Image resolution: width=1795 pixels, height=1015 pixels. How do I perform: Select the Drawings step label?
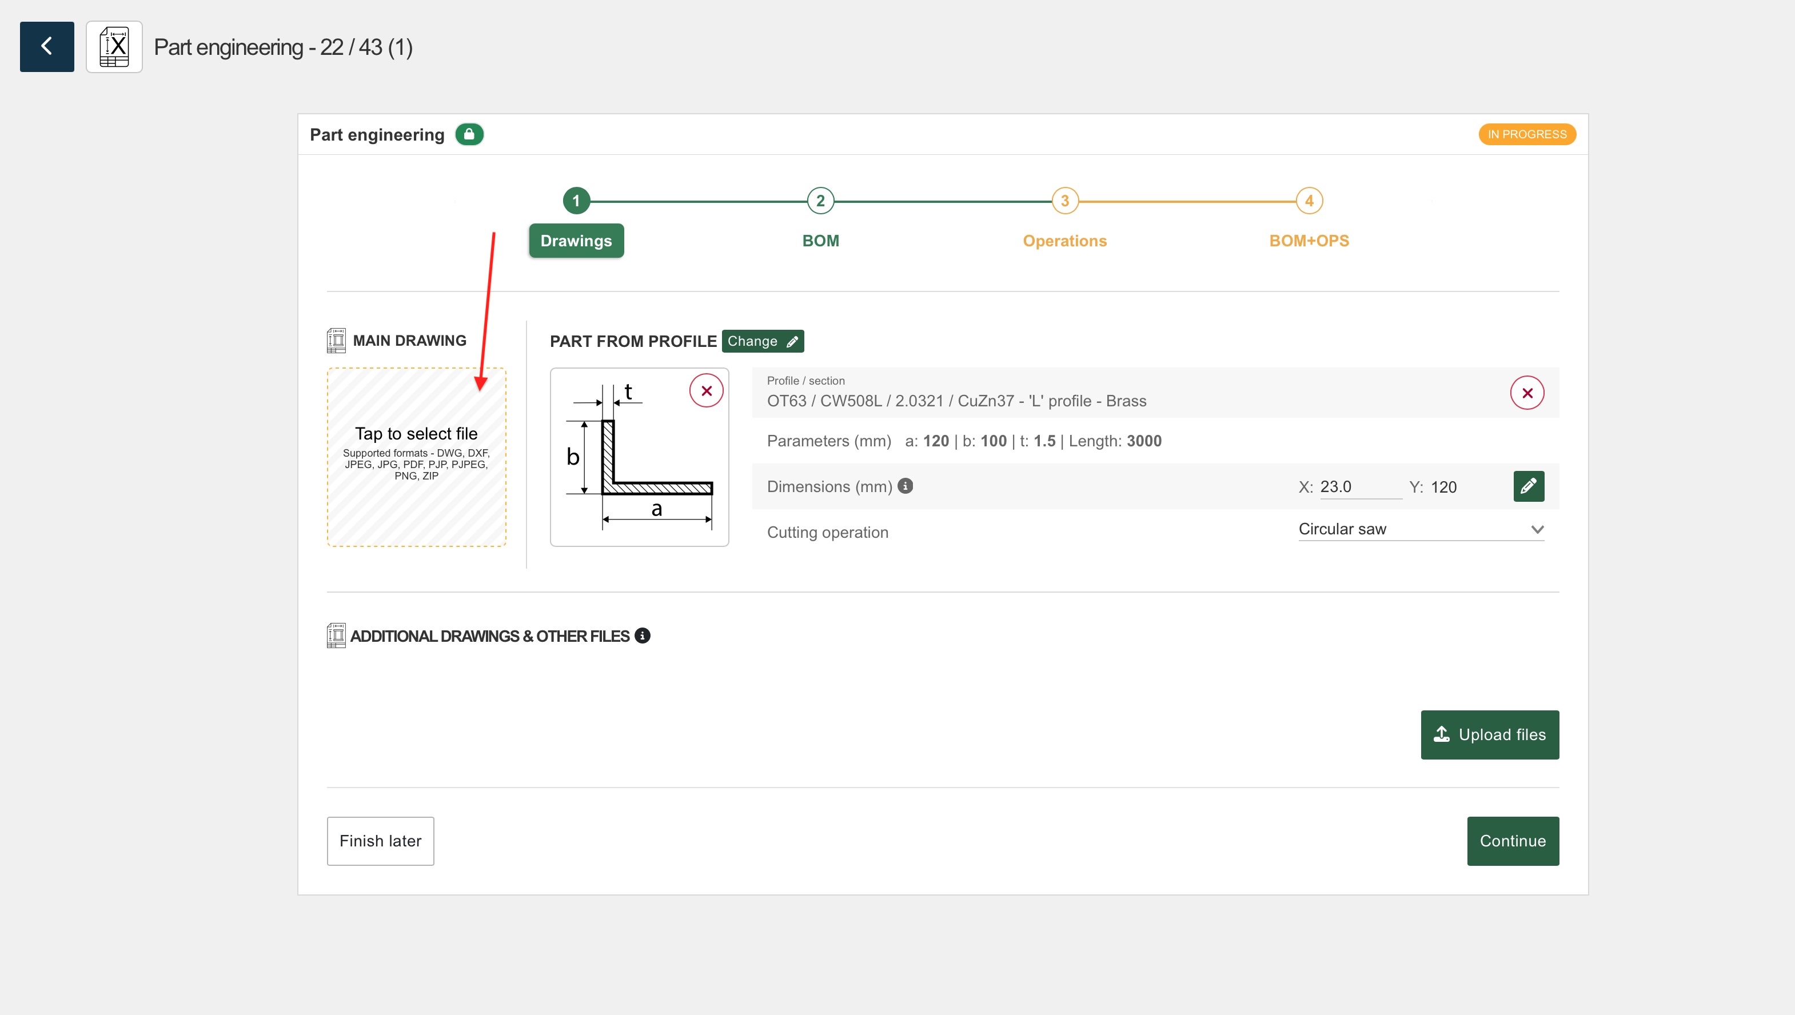click(x=576, y=241)
